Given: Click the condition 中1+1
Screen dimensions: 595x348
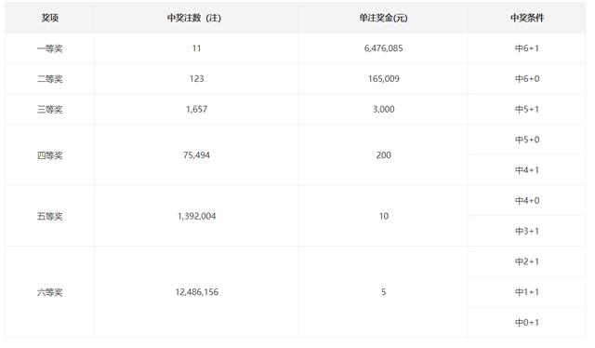Looking at the screenshot, I should pyautogui.click(x=527, y=292).
